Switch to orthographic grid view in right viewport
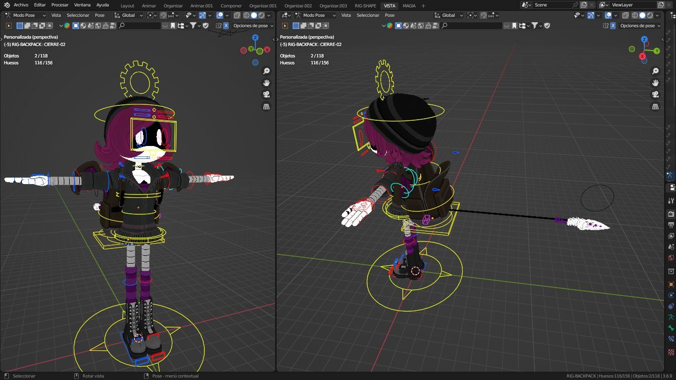 [x=655, y=106]
